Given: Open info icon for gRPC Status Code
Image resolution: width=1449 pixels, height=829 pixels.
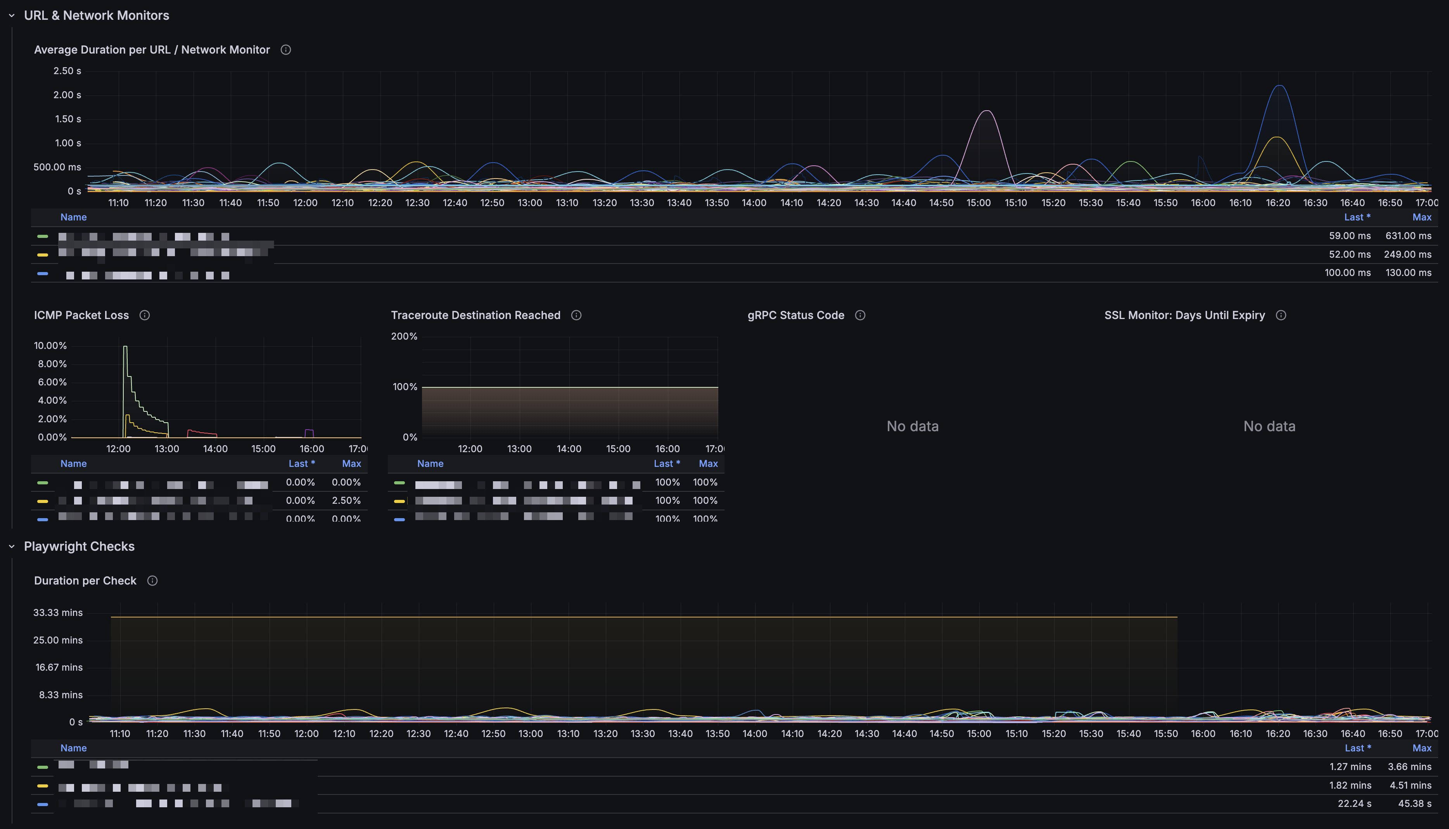Looking at the screenshot, I should click(860, 316).
